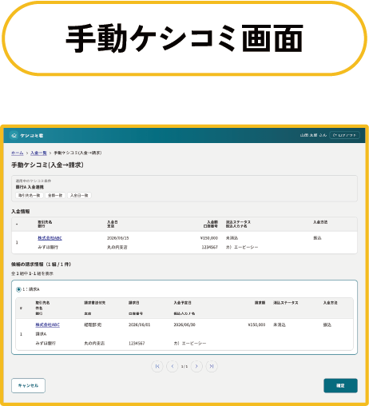This screenshot has width=369, height=406.
Task: Go to previous page of candidates
Action: coord(173,366)
